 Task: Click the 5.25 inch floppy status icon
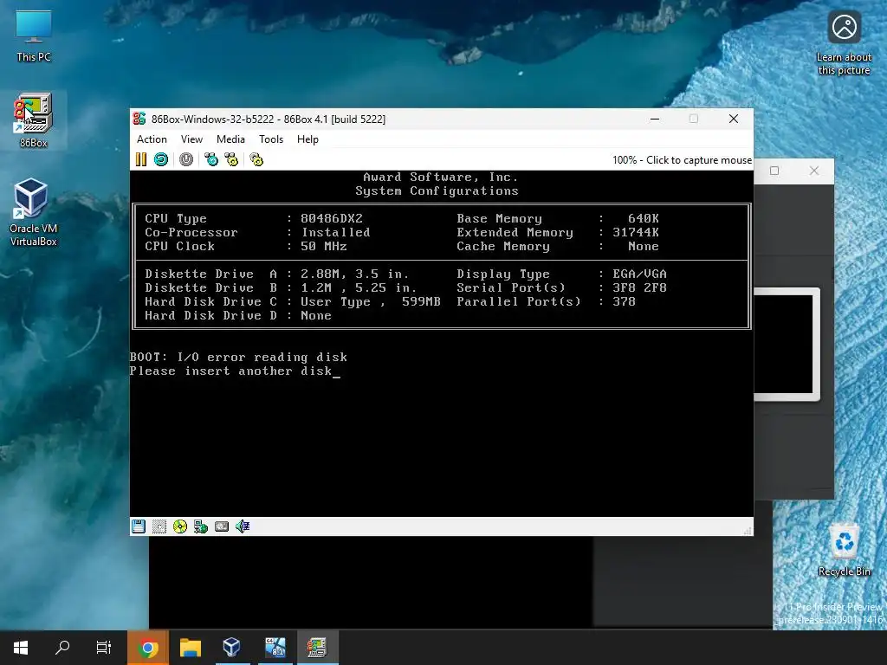159,526
